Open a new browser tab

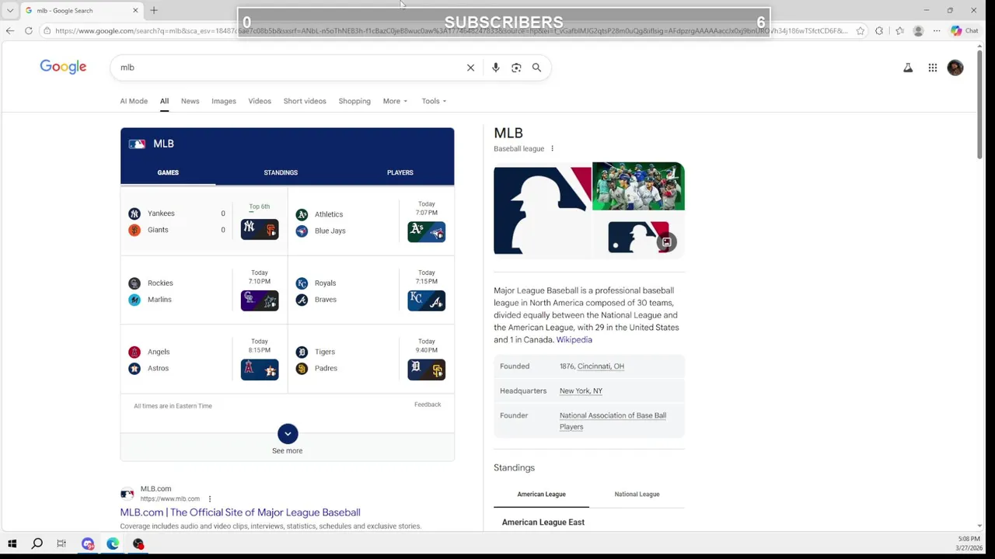click(154, 10)
